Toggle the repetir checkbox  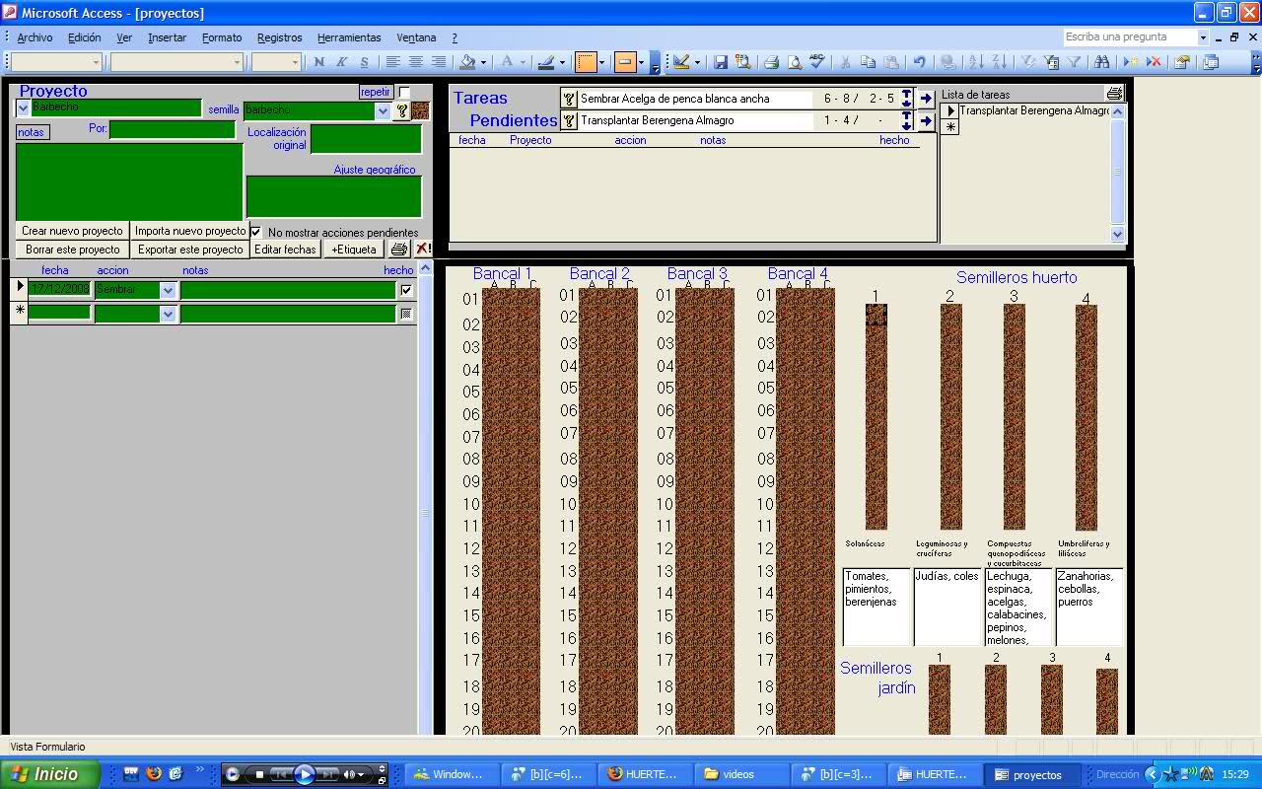point(404,93)
